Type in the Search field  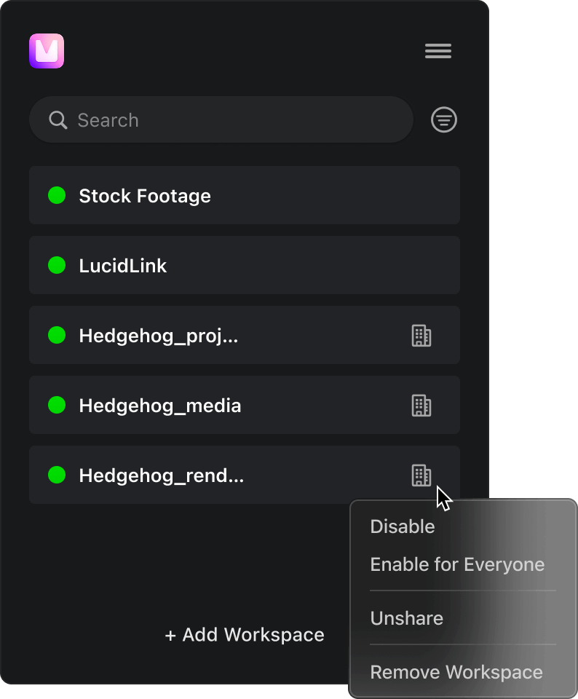click(233, 120)
